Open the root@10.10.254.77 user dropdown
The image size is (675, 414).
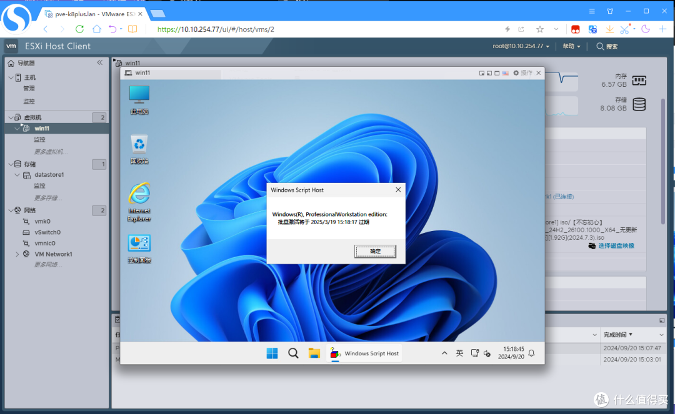tap(521, 46)
